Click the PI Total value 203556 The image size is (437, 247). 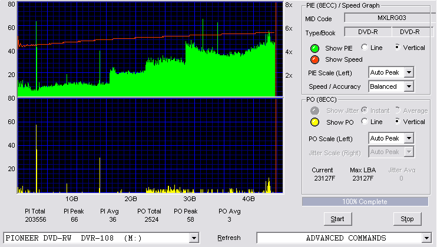click(35, 220)
